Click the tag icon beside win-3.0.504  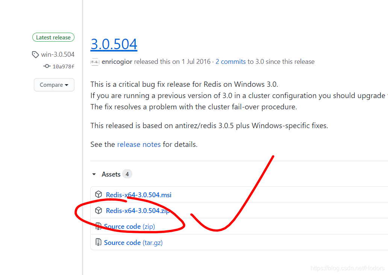tap(35, 54)
